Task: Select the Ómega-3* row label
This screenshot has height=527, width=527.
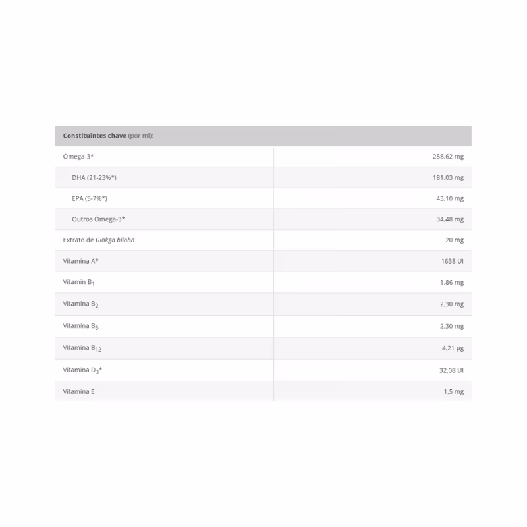Action: point(78,157)
